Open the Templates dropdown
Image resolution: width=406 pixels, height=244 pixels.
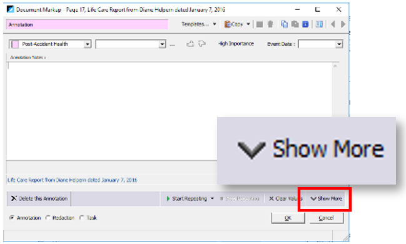(198, 24)
